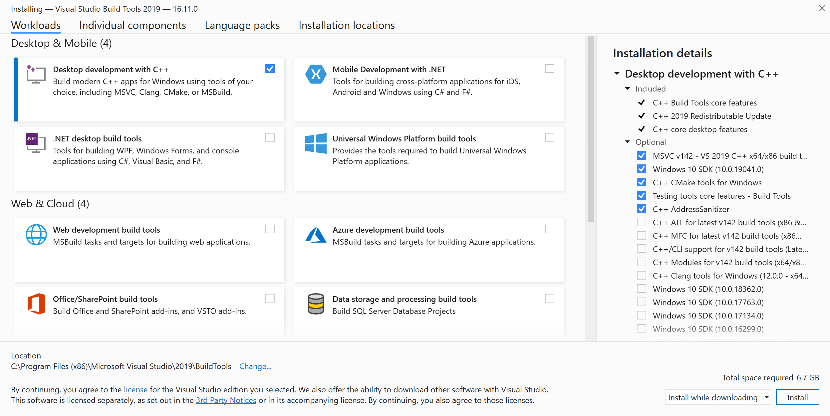Viewport: 830px width, 416px height.
Task: Open the Language packs tab
Action: 242,25
